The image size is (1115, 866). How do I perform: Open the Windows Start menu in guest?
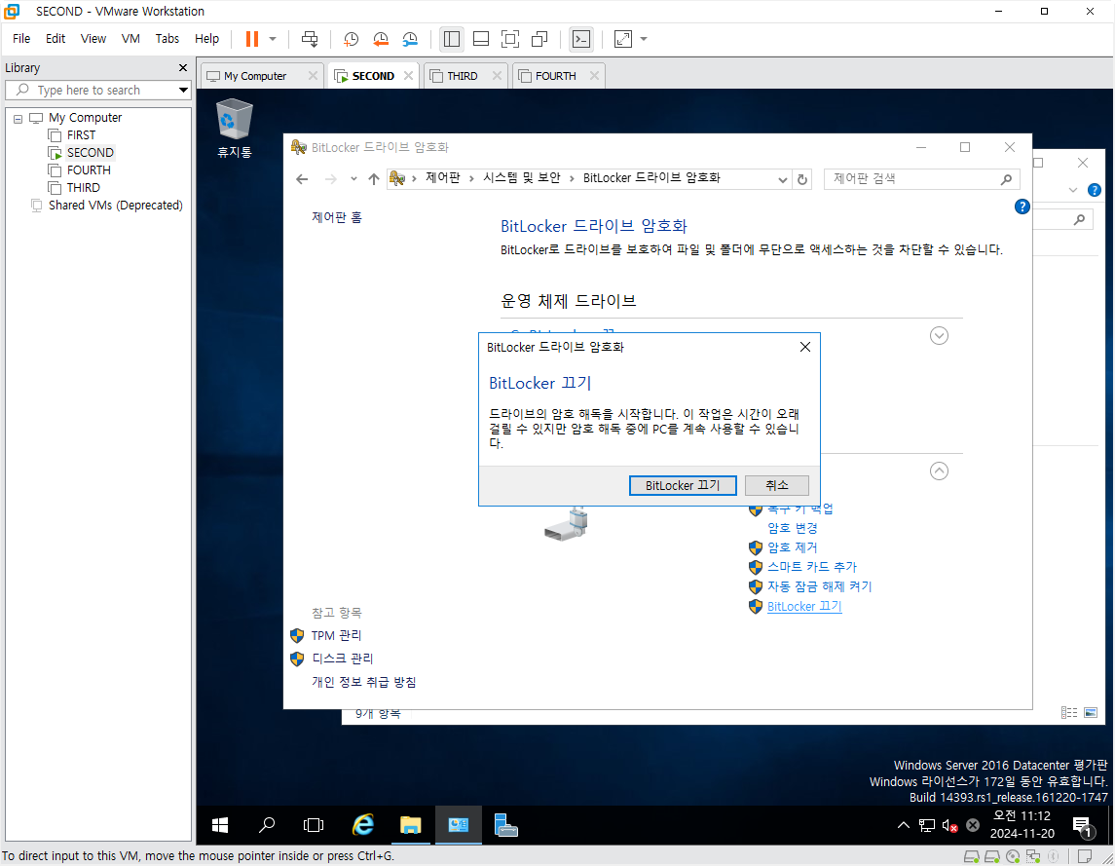point(220,825)
